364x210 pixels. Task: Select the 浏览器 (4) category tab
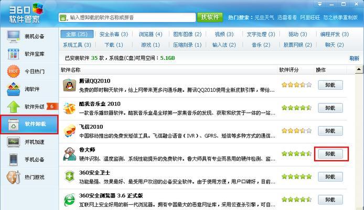(x=151, y=34)
